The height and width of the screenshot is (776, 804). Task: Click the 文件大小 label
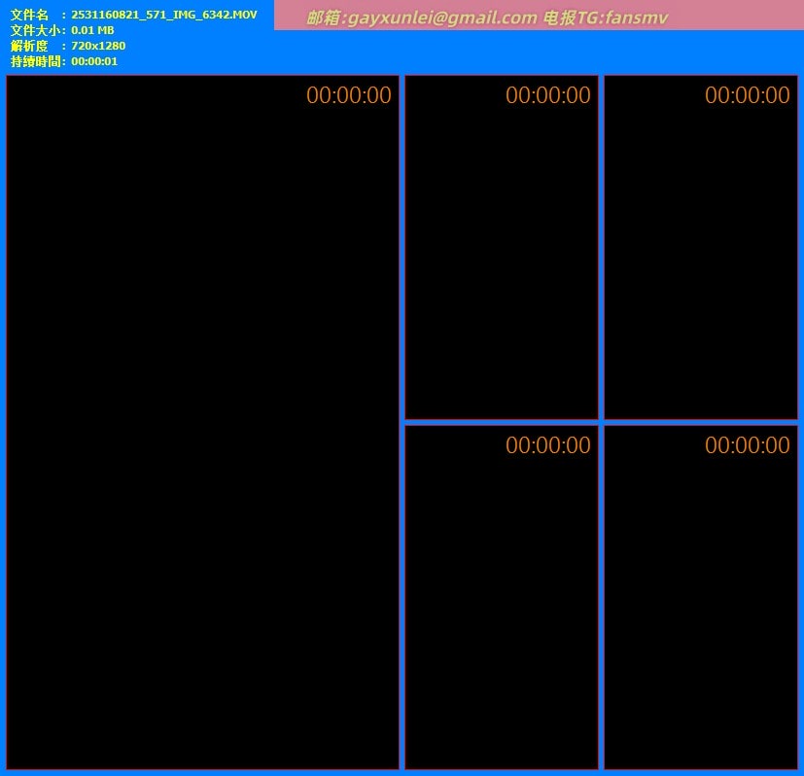35,30
